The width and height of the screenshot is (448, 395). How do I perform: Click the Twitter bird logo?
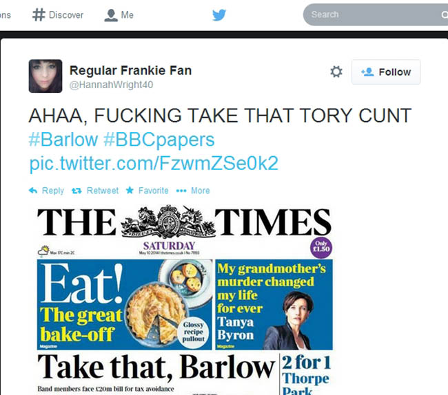pos(219,15)
